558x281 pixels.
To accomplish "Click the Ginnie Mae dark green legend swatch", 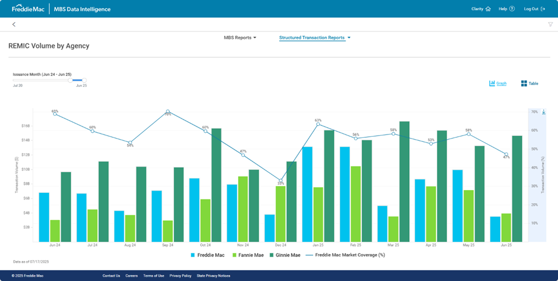I will [x=271, y=255].
